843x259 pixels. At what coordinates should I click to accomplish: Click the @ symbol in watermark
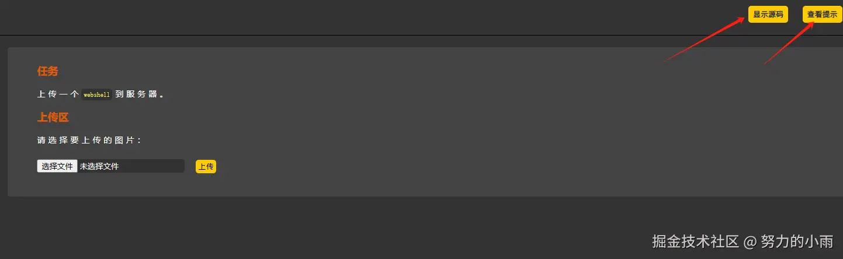(751, 242)
